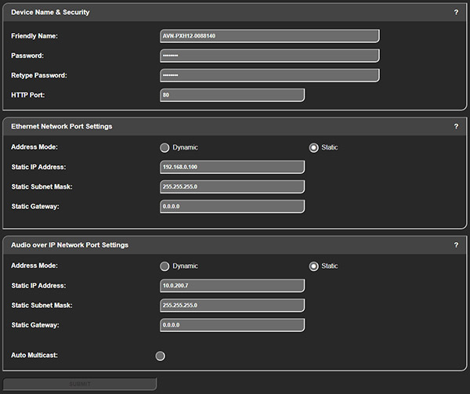Edit the HTTP Port field
This screenshot has width=470, height=394.
pos(232,95)
